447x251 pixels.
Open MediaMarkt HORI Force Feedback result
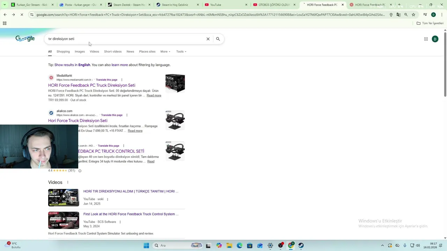coord(91,85)
